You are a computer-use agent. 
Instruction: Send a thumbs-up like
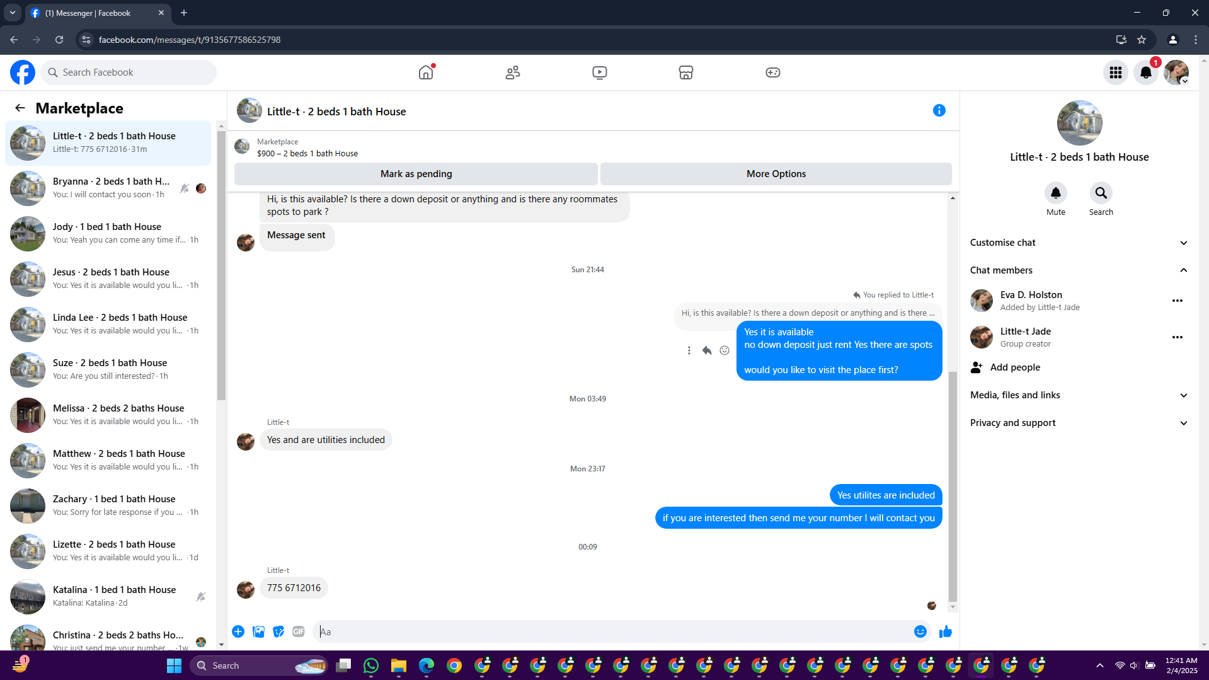pos(946,631)
